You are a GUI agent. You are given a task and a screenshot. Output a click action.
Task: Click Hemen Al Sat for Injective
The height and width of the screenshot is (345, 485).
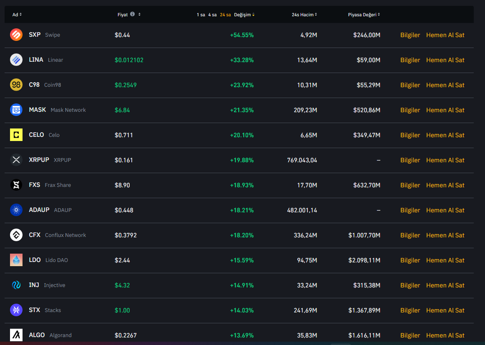point(445,285)
